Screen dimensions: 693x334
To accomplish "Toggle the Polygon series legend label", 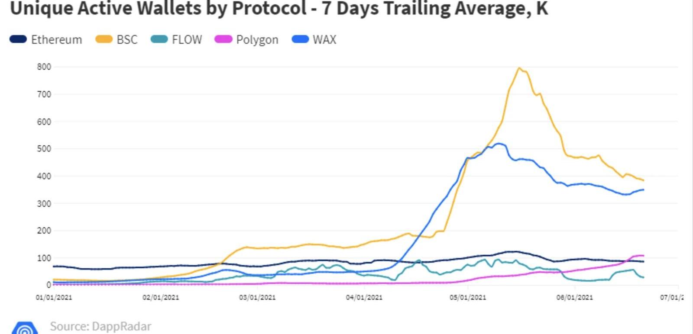I will click(257, 40).
